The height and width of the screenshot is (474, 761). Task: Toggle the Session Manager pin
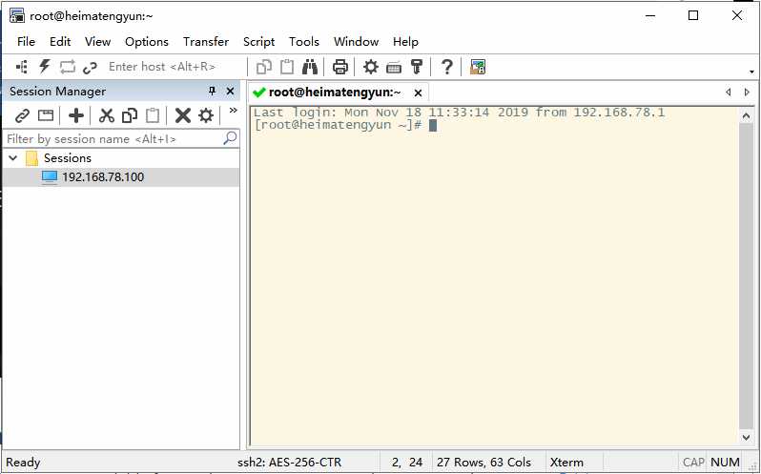[212, 91]
